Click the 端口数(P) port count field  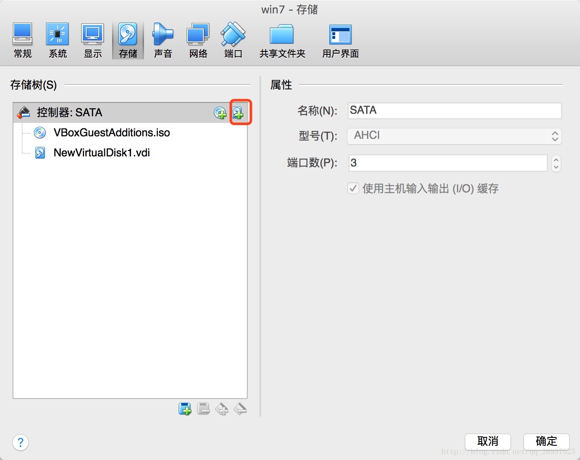tap(448, 163)
